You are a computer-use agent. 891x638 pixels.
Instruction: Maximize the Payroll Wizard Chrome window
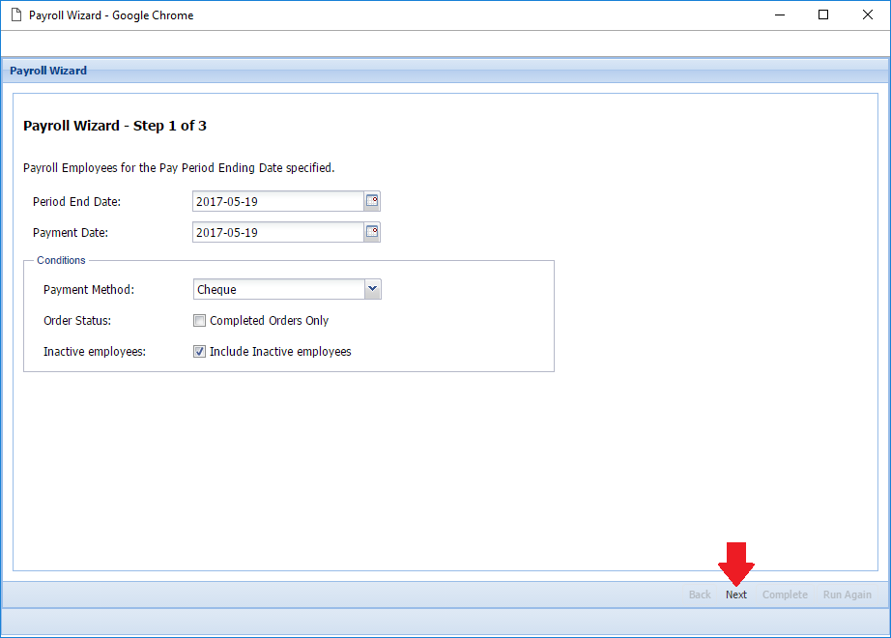pyautogui.click(x=823, y=14)
